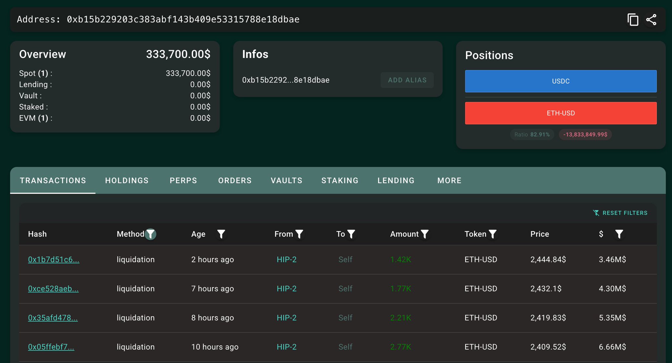Click HIP-2 in the 2 hours ago row

pos(286,260)
